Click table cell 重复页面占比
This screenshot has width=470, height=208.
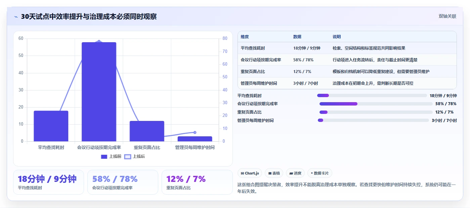pos(253,71)
